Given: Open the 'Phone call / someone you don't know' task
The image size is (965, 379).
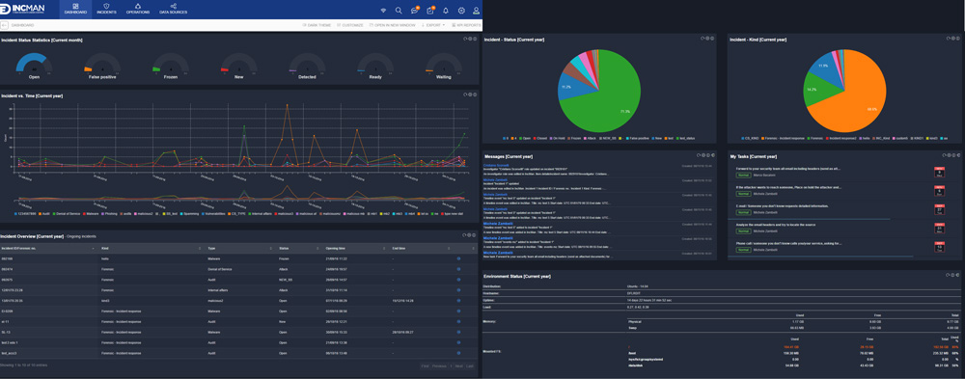Looking at the screenshot, I should [x=788, y=243].
